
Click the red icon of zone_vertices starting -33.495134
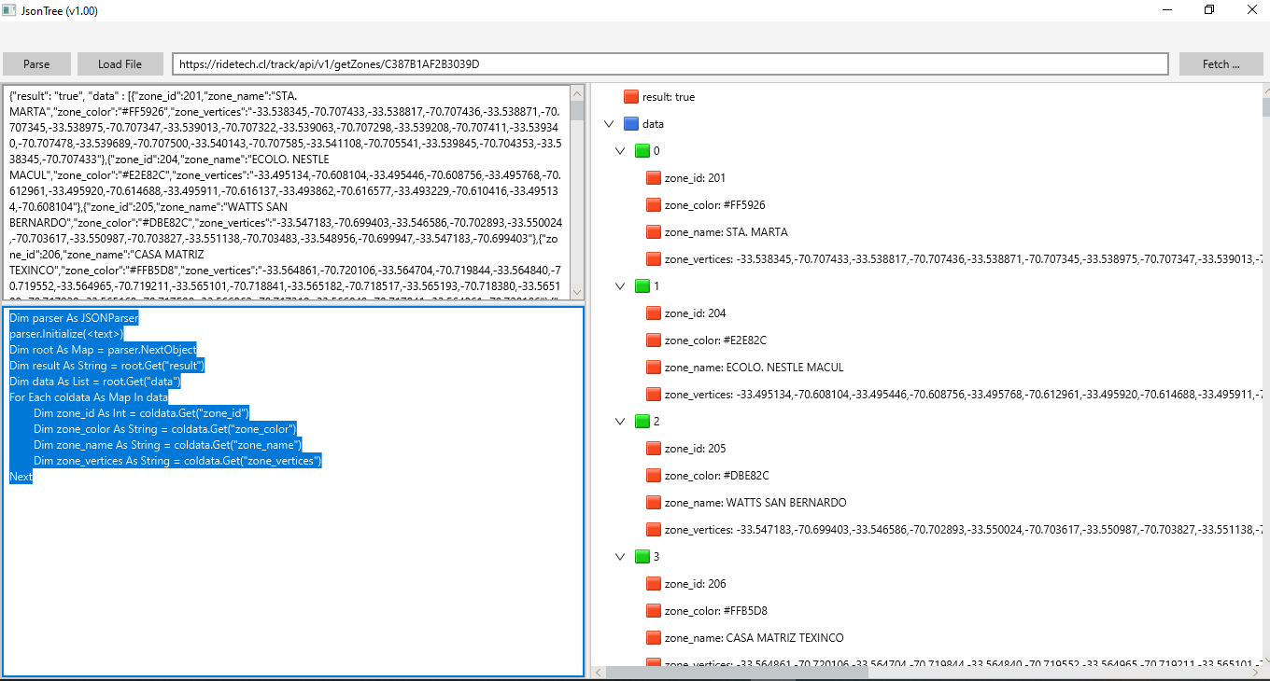point(654,395)
